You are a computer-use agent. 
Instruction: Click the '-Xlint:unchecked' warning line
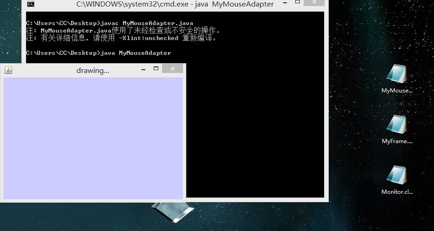click(x=121, y=38)
